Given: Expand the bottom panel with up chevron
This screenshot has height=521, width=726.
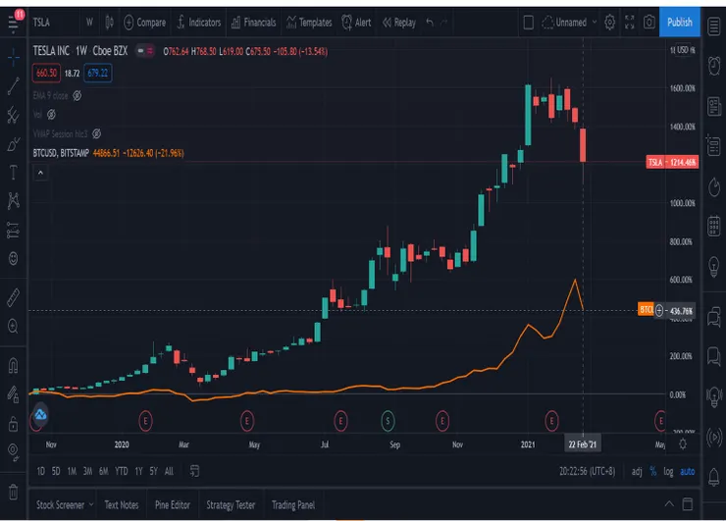Looking at the screenshot, I should pos(669,504).
